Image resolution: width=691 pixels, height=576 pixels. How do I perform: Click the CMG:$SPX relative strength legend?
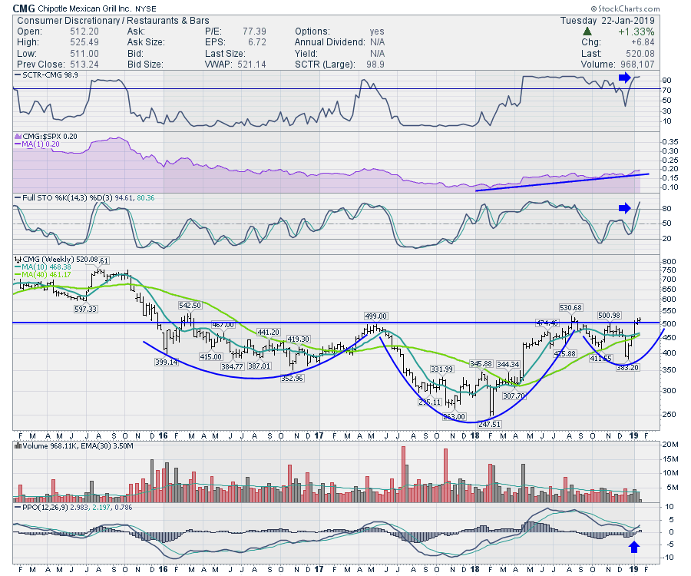50,137
